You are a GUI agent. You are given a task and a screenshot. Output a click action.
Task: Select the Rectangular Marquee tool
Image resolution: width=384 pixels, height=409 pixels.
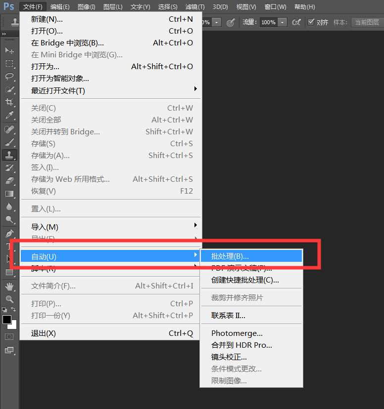point(9,63)
